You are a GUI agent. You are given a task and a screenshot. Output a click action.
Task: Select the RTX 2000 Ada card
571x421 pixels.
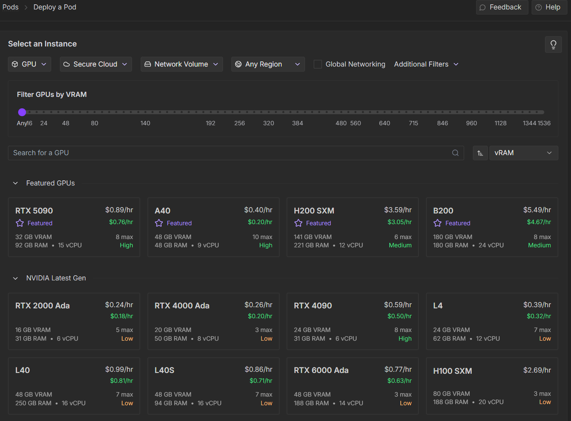point(74,321)
